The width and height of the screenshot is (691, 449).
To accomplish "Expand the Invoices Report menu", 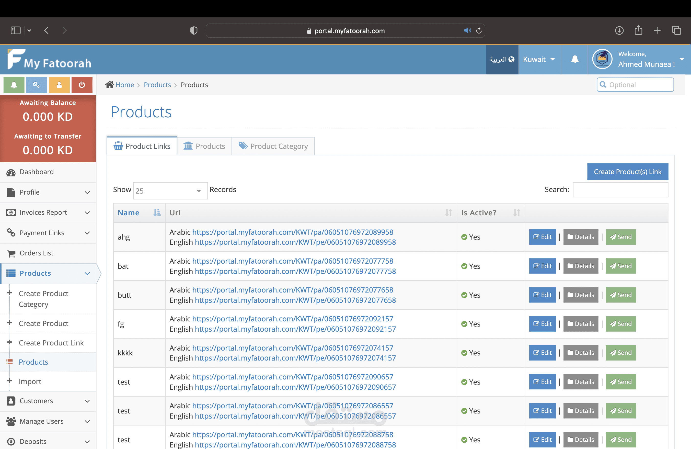I will point(48,212).
